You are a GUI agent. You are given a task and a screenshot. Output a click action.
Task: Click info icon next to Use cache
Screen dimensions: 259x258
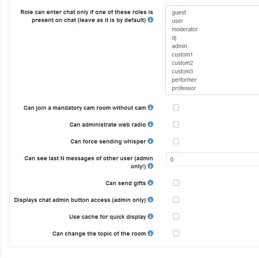[151, 217]
